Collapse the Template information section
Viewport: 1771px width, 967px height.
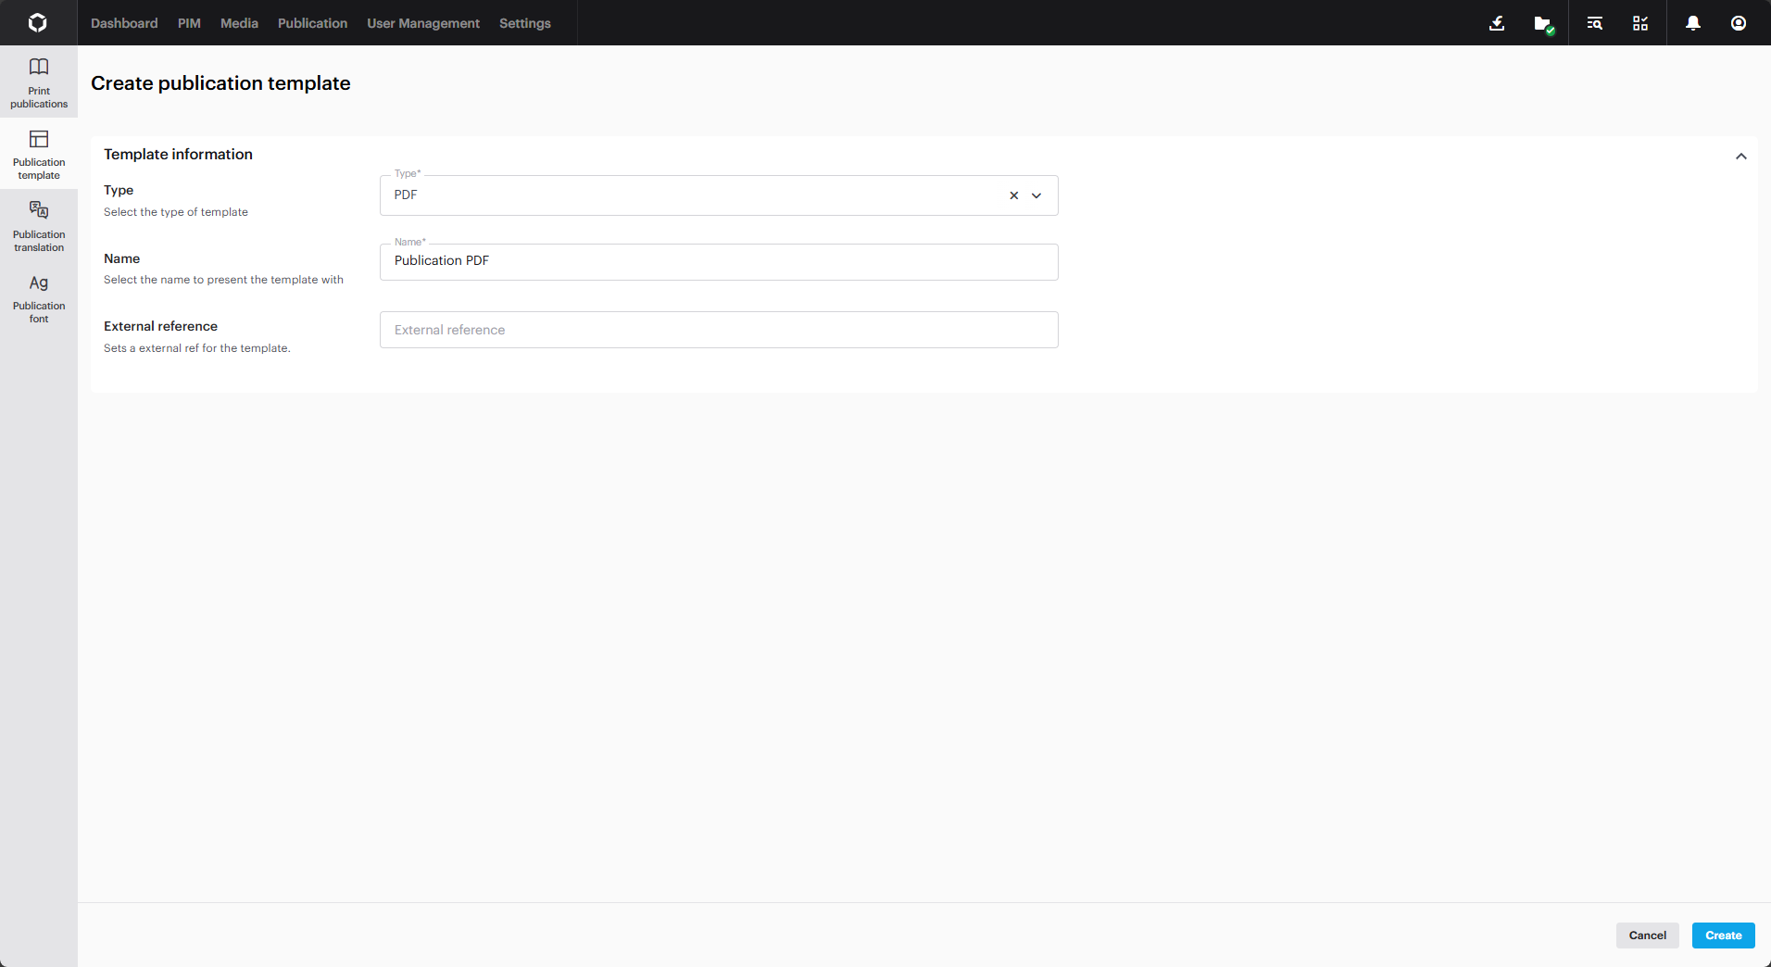tap(1740, 157)
